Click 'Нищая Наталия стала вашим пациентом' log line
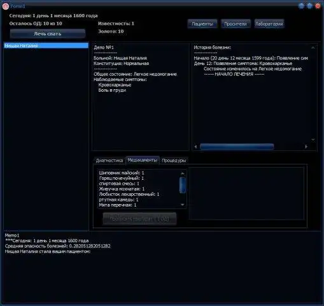Image resolution: width=324 pixels, height=306 pixels. (x=48, y=251)
